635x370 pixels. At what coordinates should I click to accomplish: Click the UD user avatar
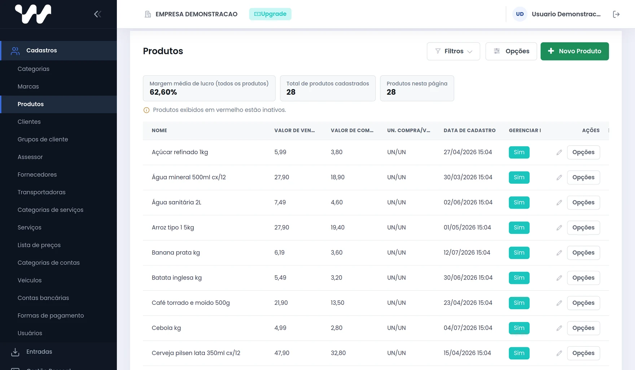pos(520,14)
